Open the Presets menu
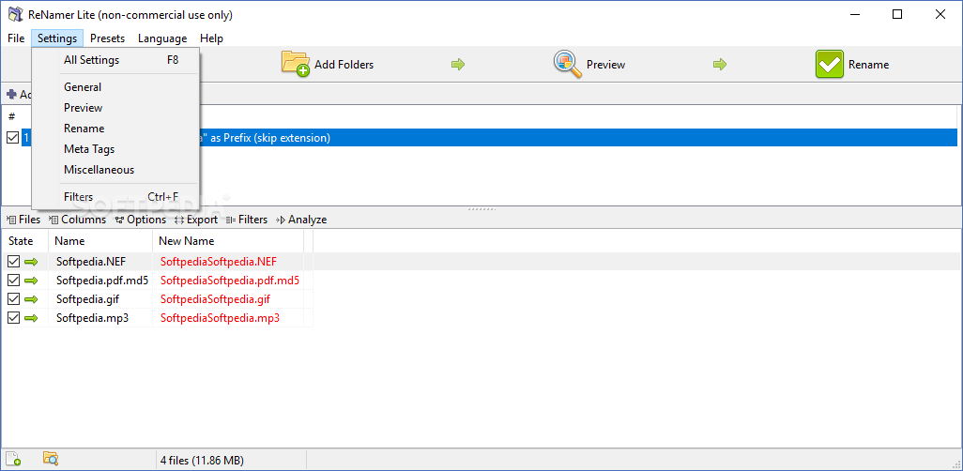The image size is (963, 471). pos(108,38)
